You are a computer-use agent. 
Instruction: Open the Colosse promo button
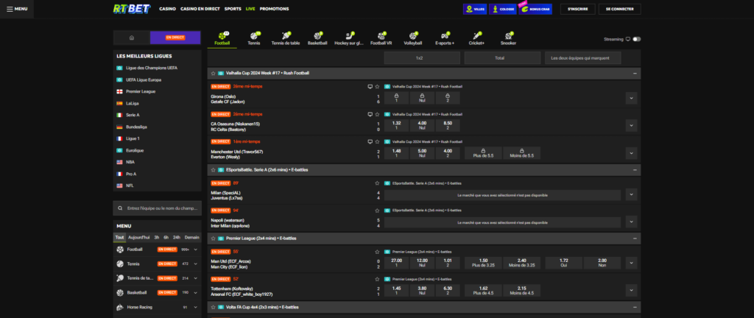tap(502, 9)
